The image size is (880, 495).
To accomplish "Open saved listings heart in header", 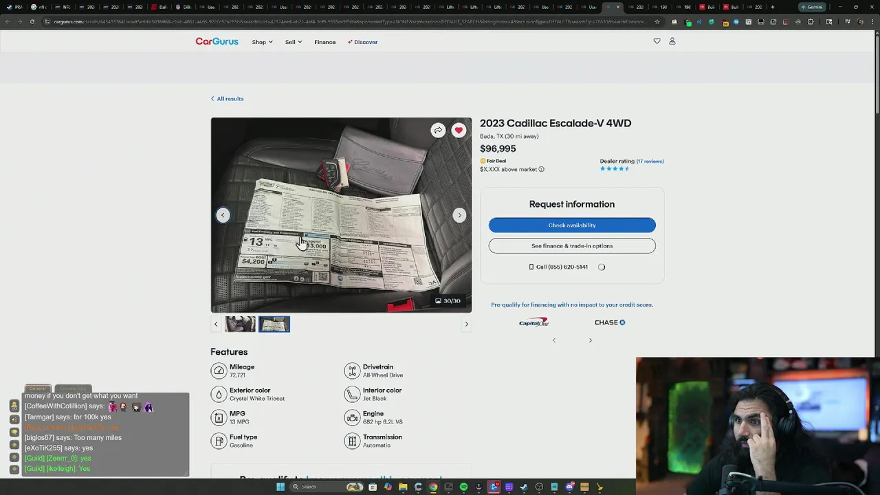I will 657,41.
